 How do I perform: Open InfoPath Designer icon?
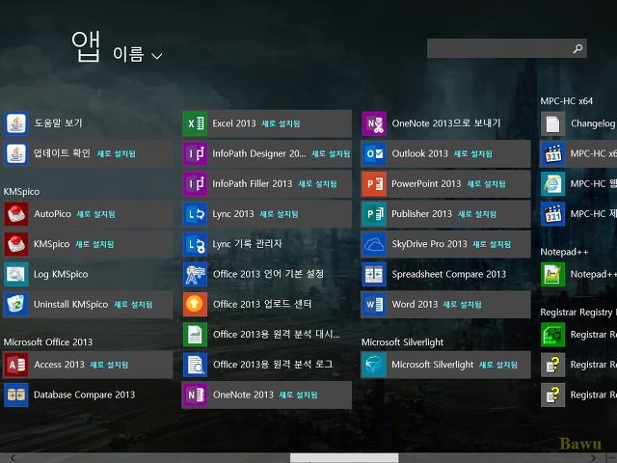click(195, 153)
